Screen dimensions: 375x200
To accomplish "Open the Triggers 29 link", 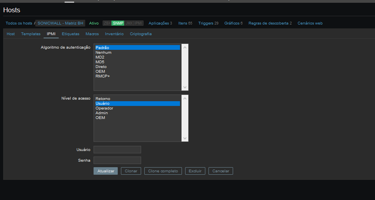I will point(208,23).
